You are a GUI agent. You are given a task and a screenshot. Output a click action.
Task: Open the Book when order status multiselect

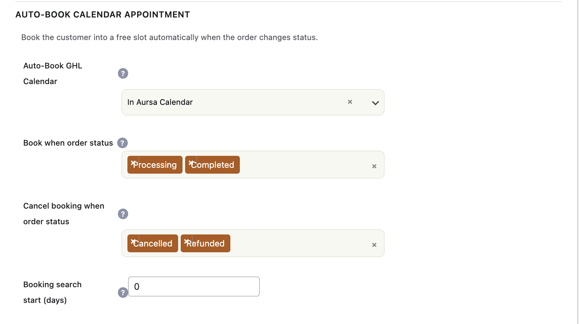[253, 165]
